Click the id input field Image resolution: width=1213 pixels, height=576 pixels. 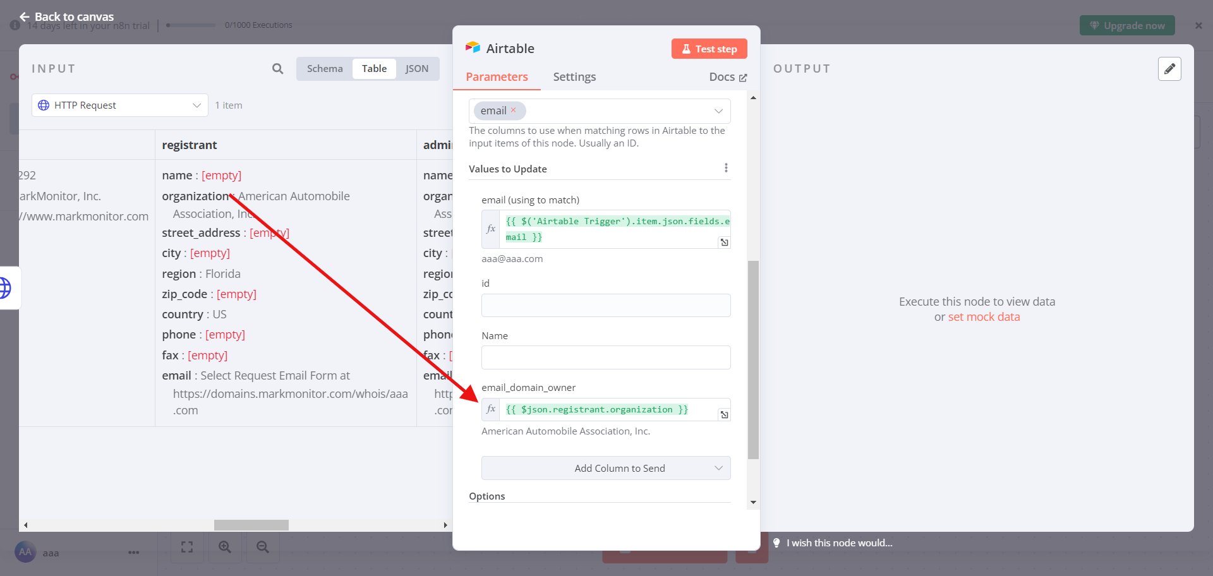pyautogui.click(x=606, y=306)
